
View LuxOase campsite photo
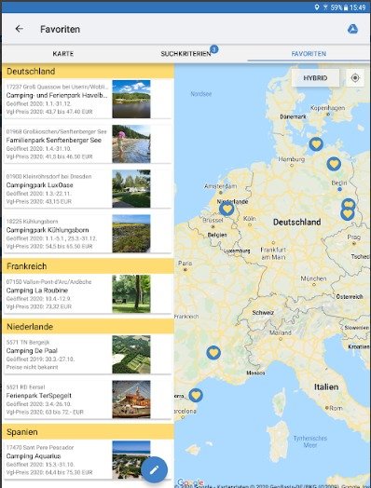pos(131,189)
